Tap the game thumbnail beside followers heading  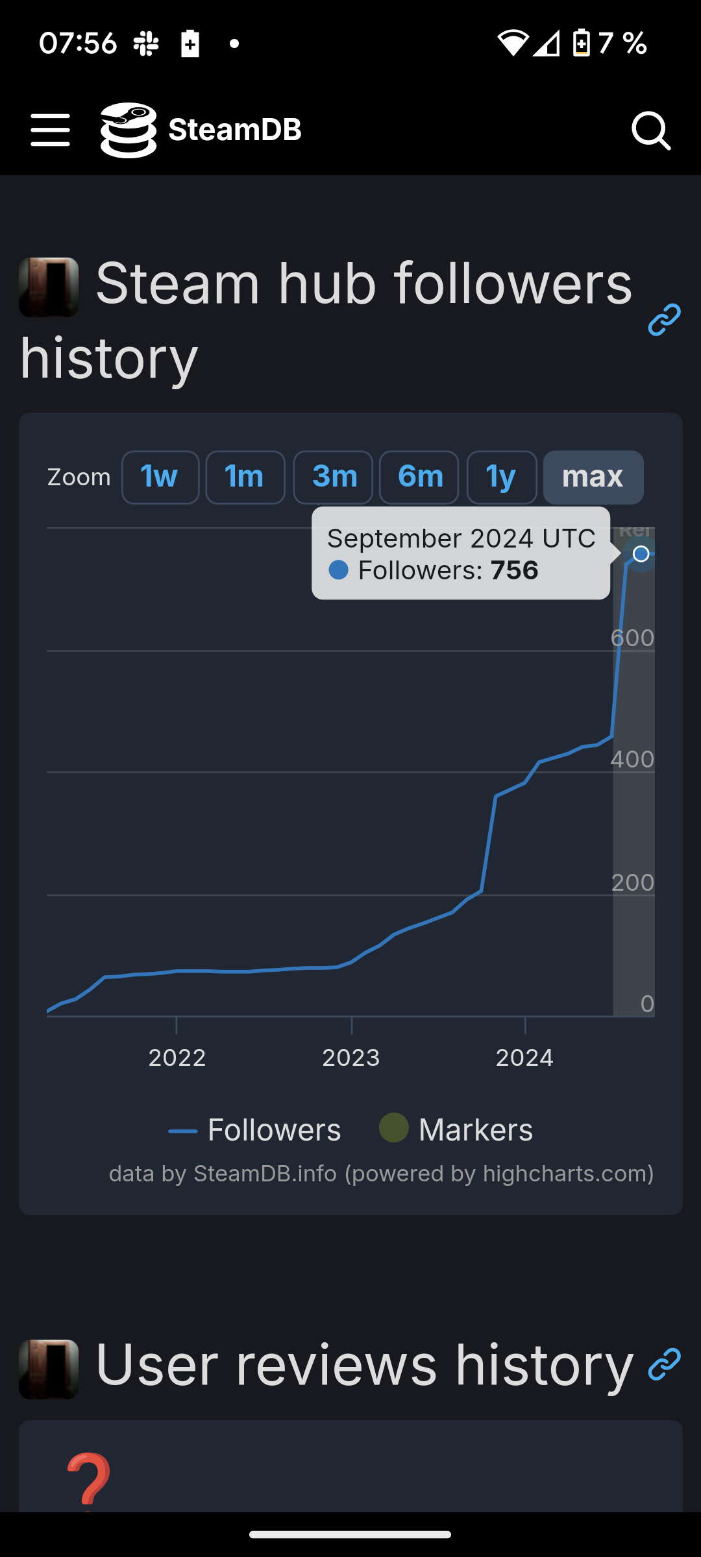(49, 287)
